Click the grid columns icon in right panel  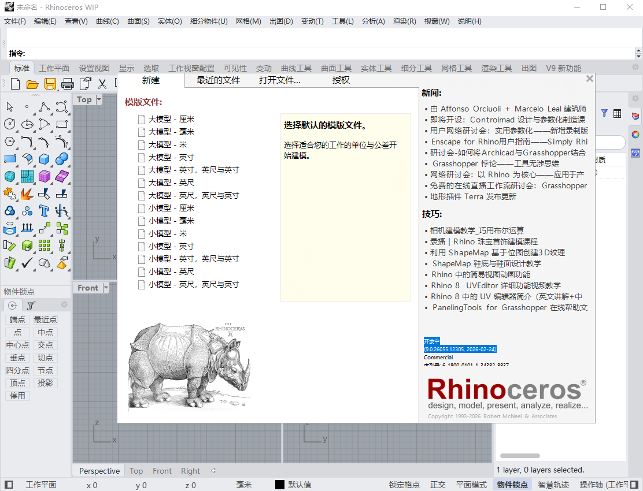pyautogui.click(x=617, y=113)
